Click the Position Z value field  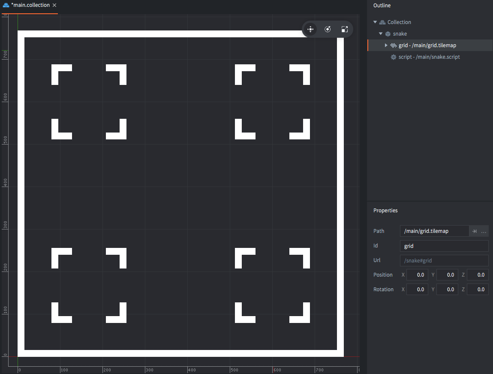478,275
